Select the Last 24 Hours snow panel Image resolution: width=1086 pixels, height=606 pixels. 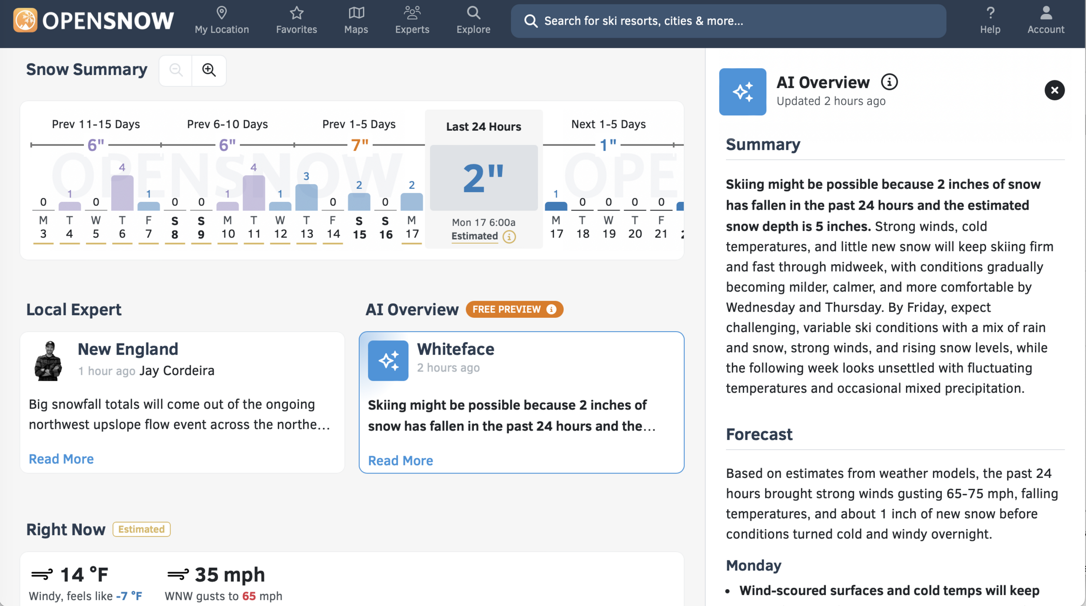[x=483, y=178]
